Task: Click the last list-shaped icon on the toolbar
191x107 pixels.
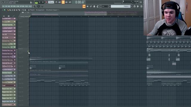Action: click(141, 6)
